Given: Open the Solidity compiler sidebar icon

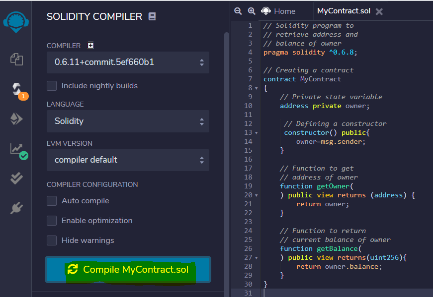Looking at the screenshot, I should [17, 89].
